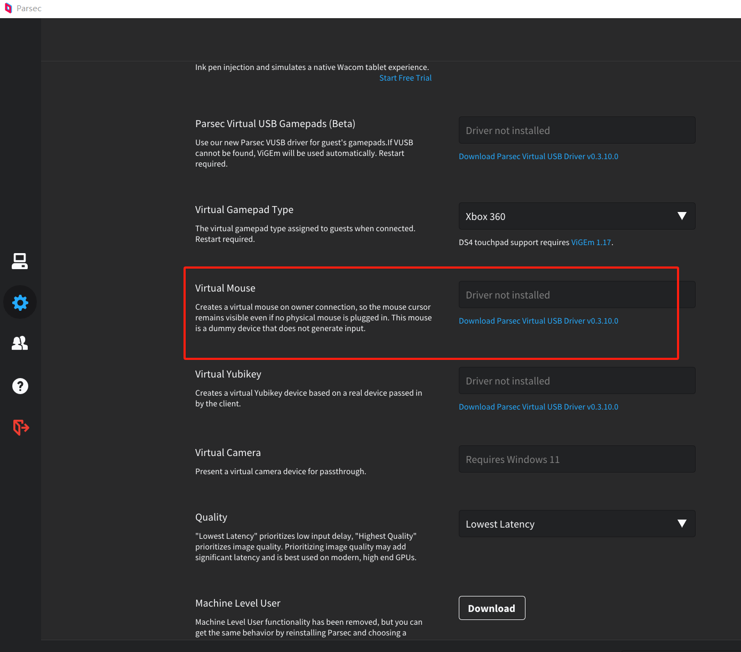Click the Virtual Mouse heading
The width and height of the screenshot is (741, 652).
pyautogui.click(x=225, y=288)
